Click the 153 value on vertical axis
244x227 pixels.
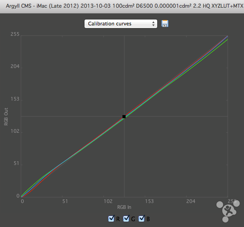click(x=15, y=99)
